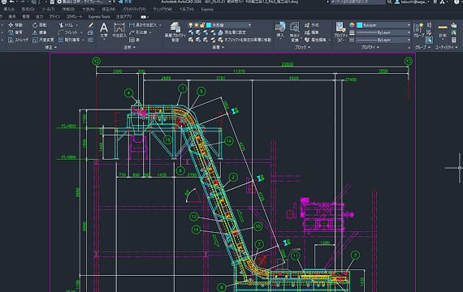The height and width of the screenshot is (292, 463).
Task: Click the color wheel icon in Properties
Action: coord(352,25)
